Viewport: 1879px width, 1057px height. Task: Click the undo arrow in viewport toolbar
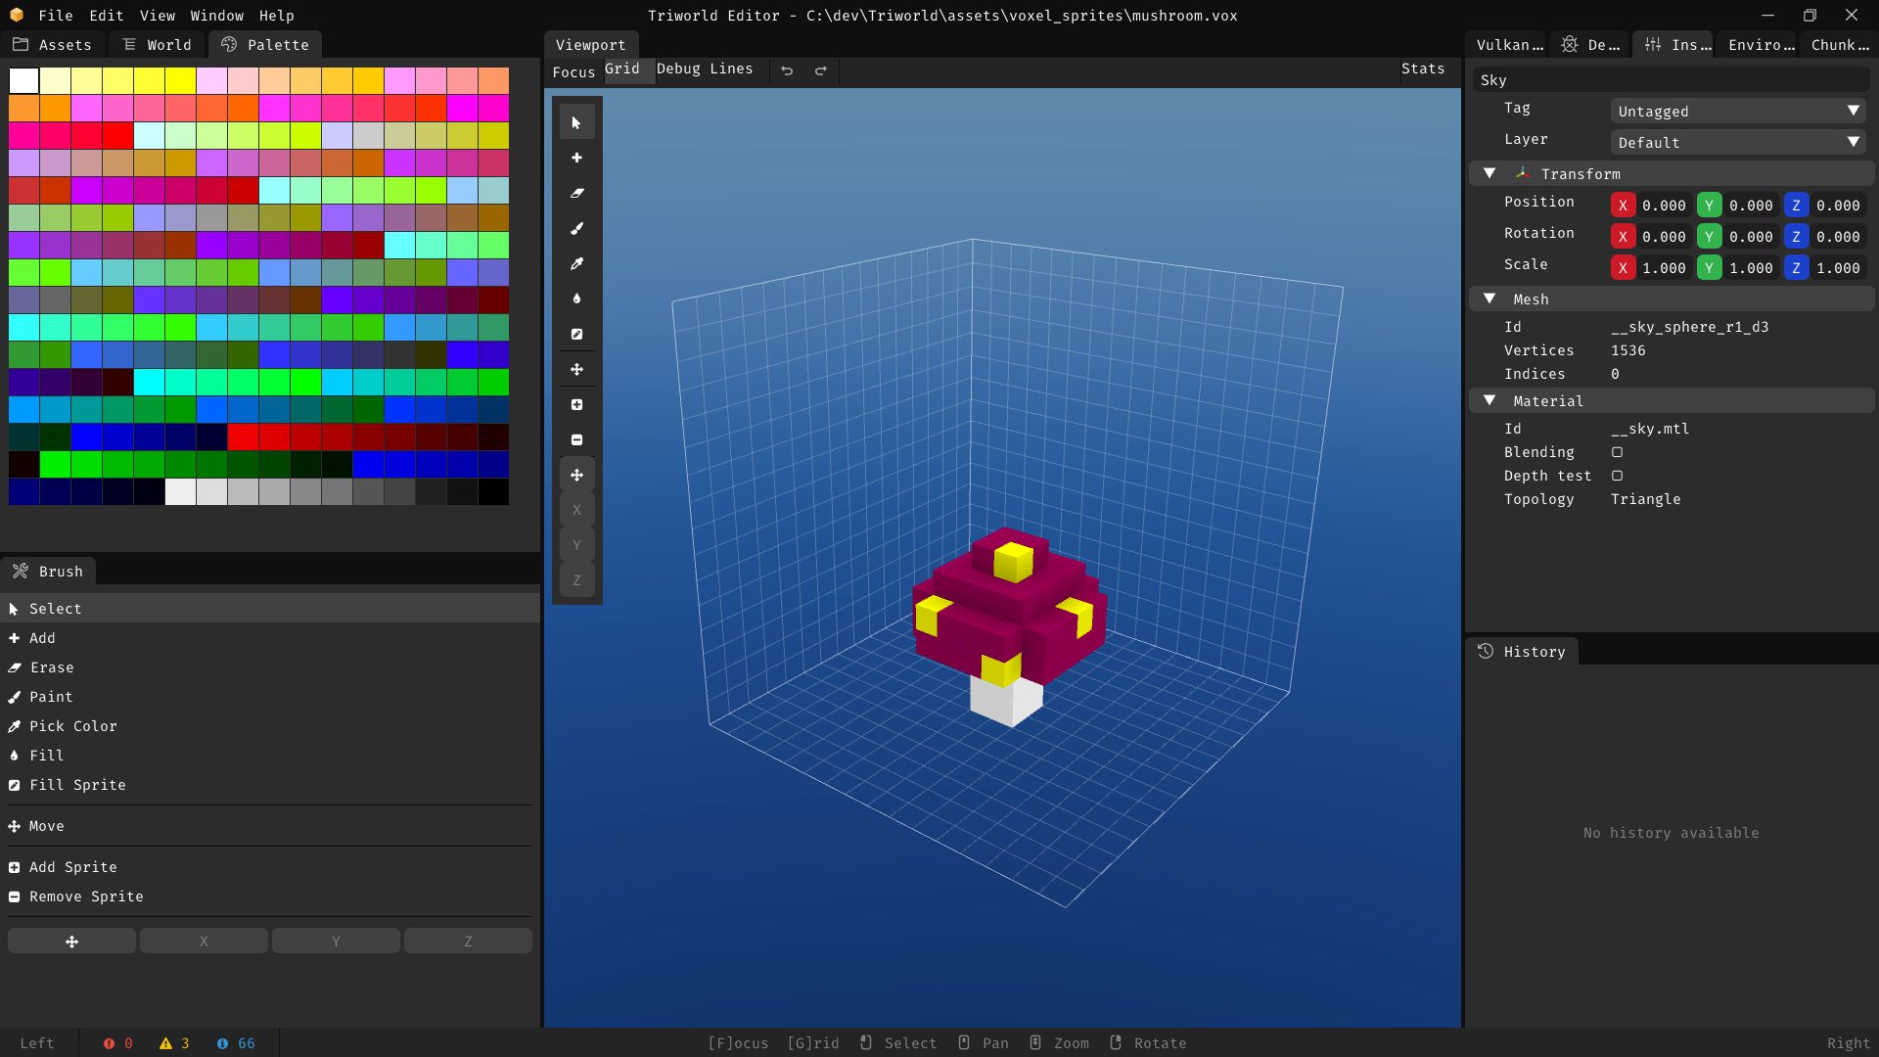[787, 70]
